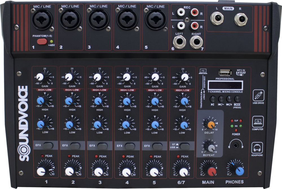
Task: Click the PEAK LED on channel 1
Action: [42, 156]
